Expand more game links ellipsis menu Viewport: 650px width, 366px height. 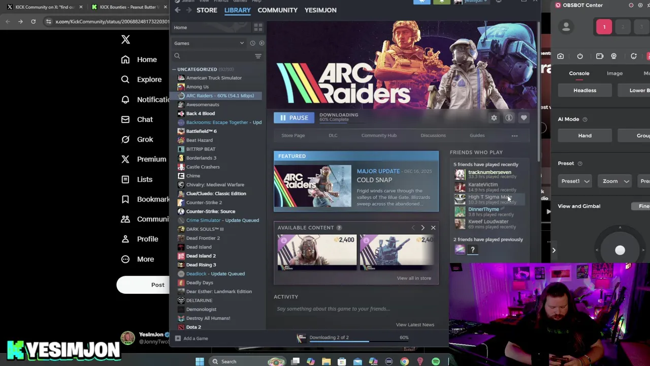tap(514, 136)
